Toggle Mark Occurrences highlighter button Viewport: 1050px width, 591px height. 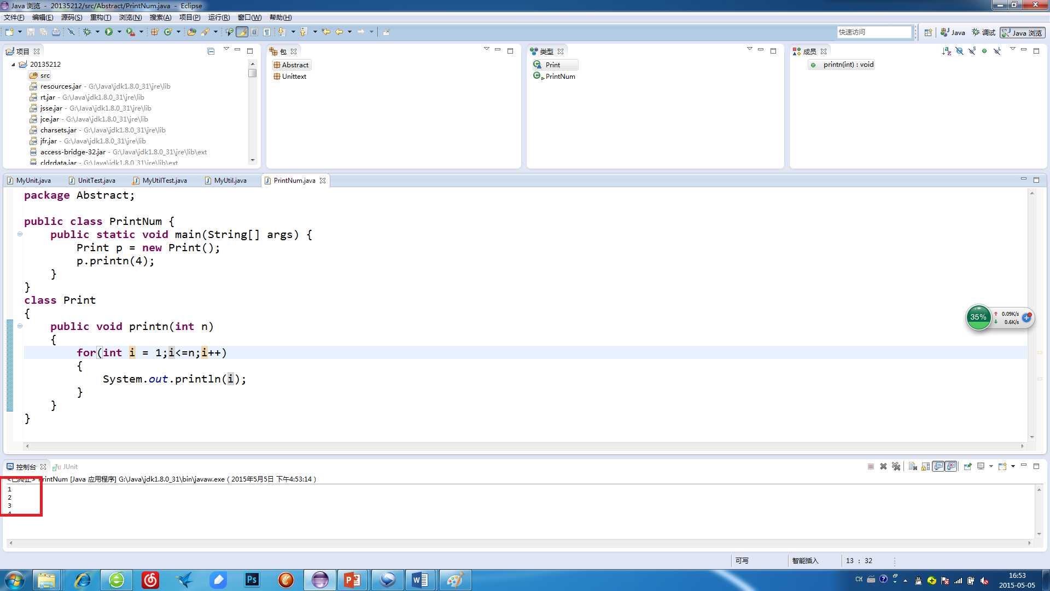tap(242, 32)
